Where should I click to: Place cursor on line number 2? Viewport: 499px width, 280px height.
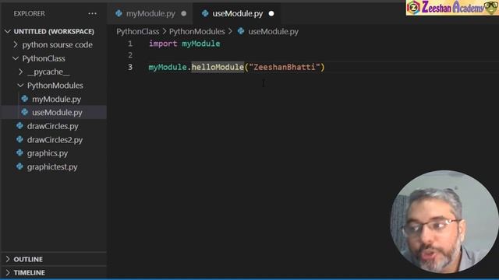[130, 55]
